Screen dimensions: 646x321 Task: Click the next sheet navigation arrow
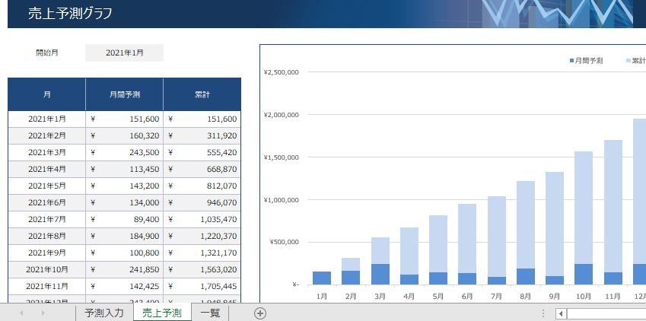click(x=43, y=313)
